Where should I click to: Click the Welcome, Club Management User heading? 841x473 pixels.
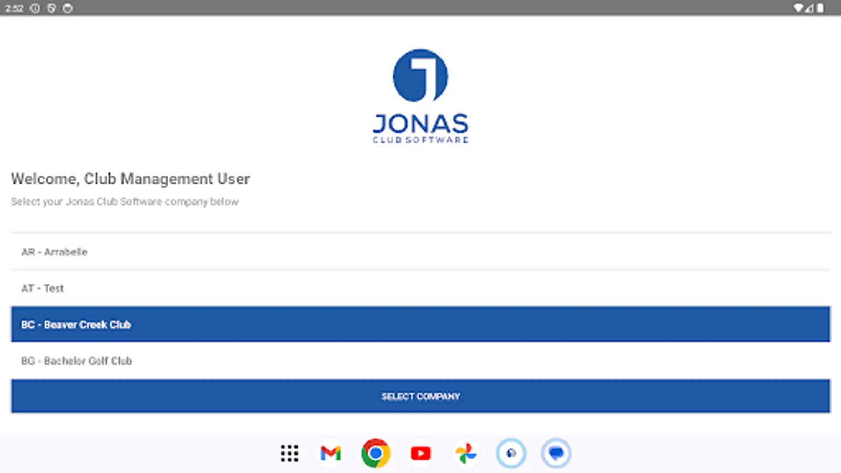[x=130, y=179]
